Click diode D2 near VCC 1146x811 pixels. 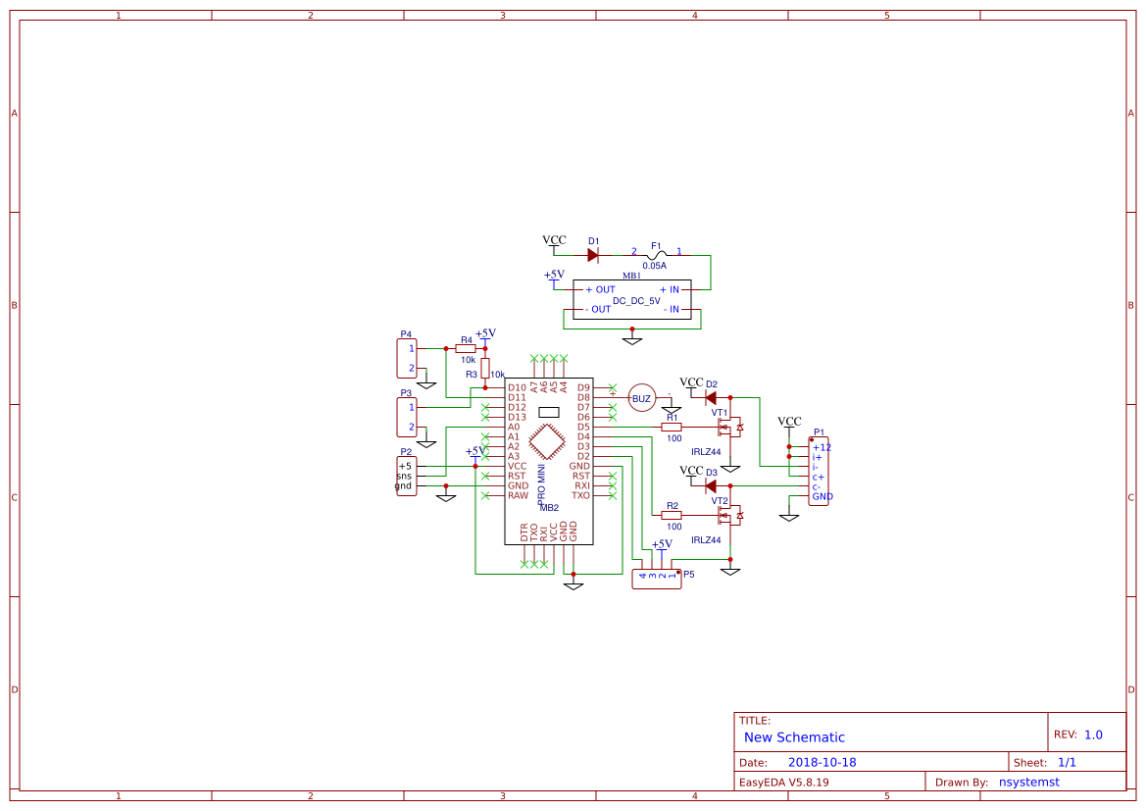pos(709,397)
